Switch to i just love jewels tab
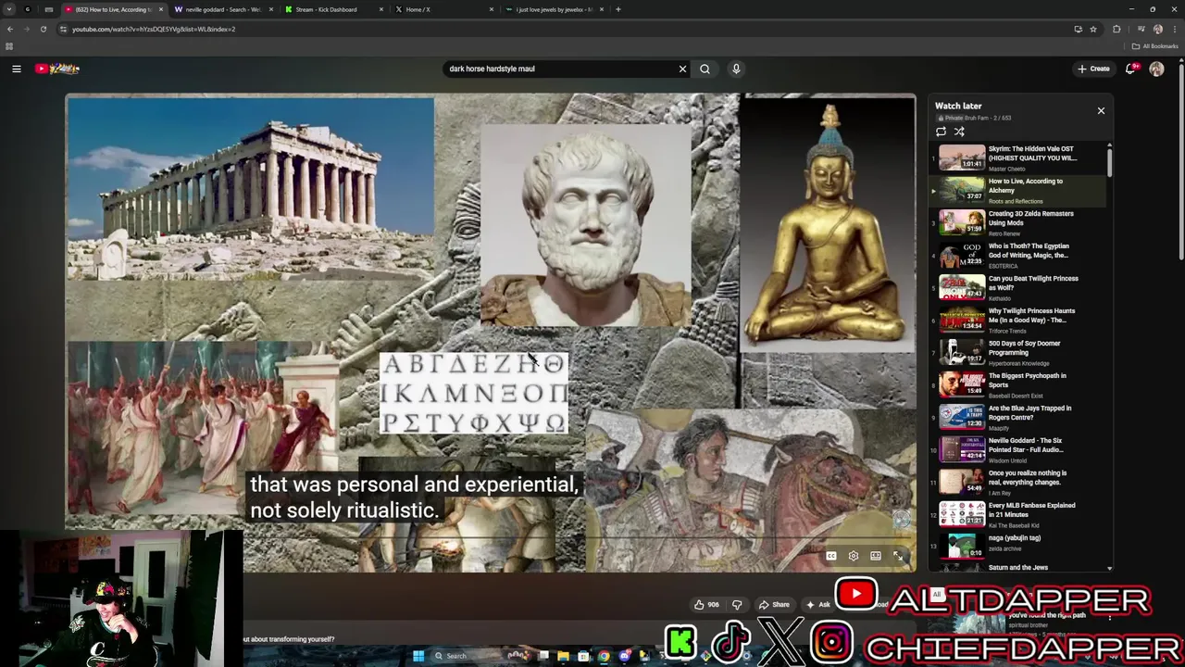 coord(554,9)
